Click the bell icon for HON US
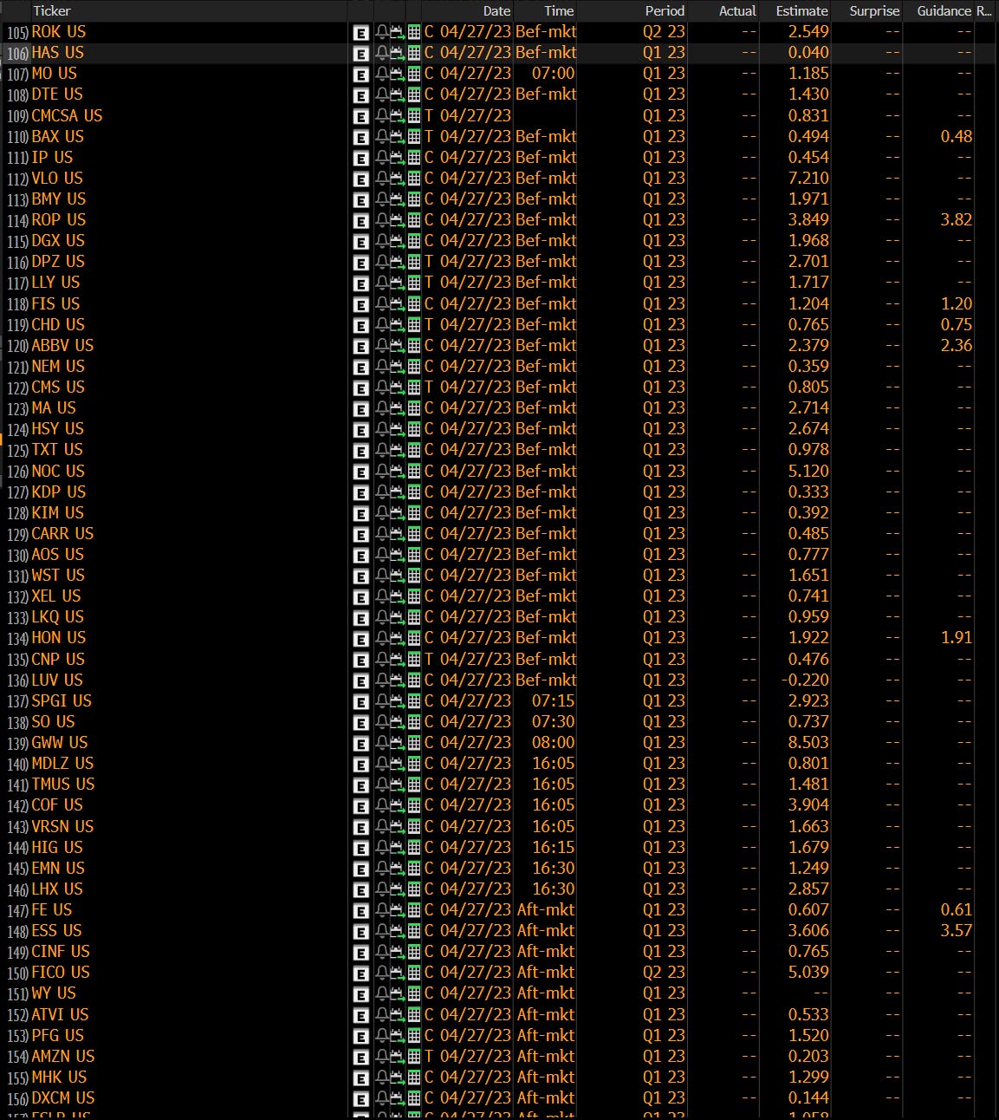The height and width of the screenshot is (1120, 999). (381, 639)
